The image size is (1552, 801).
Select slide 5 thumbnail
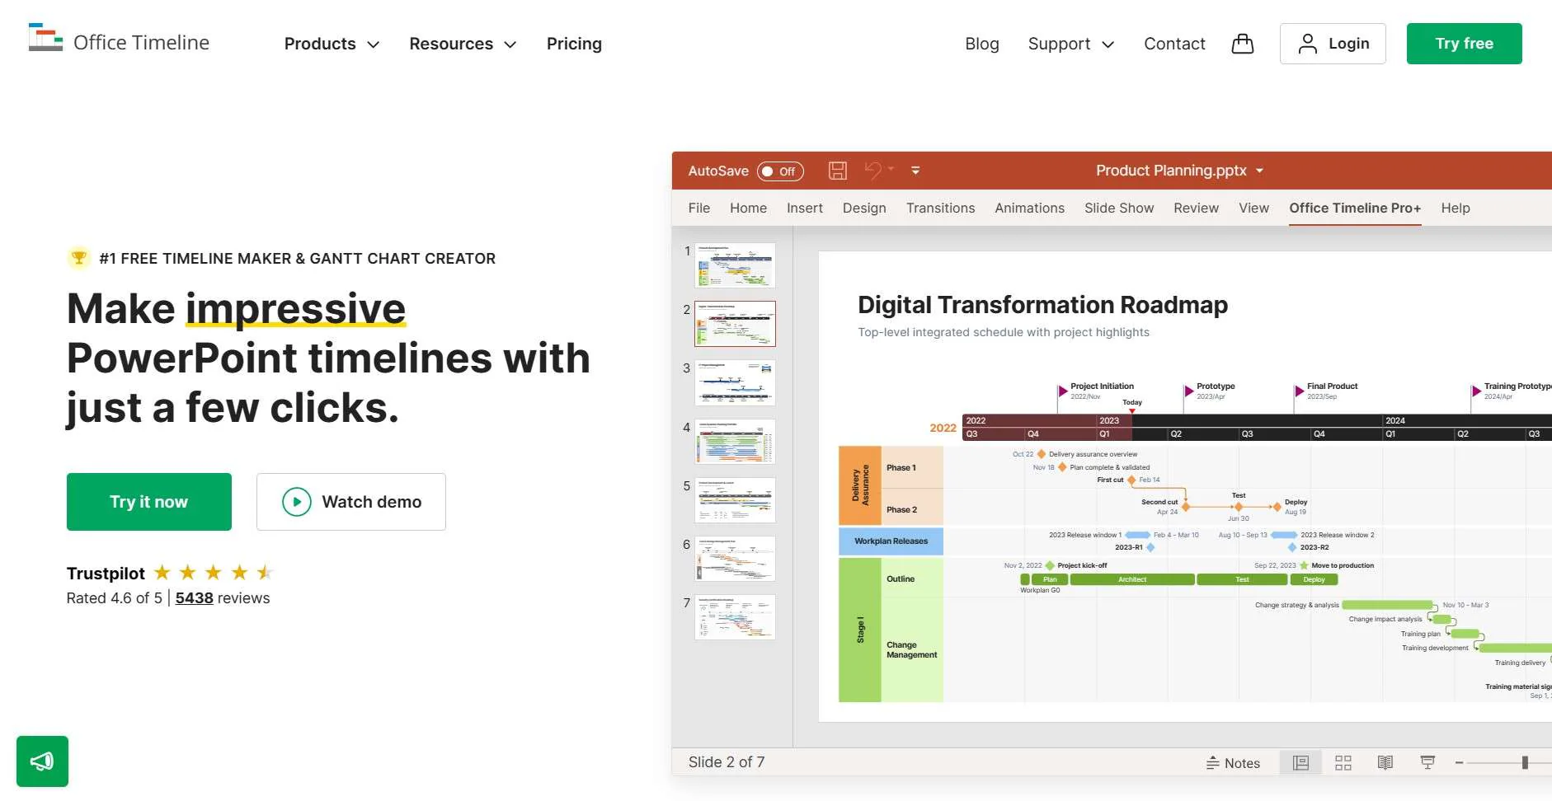click(x=735, y=500)
